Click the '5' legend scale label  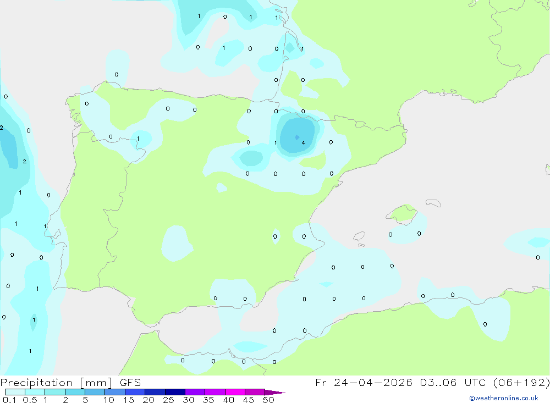pos(85,400)
